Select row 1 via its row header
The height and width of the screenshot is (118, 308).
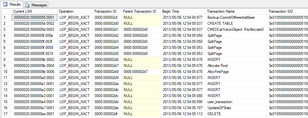(x=7, y=17)
